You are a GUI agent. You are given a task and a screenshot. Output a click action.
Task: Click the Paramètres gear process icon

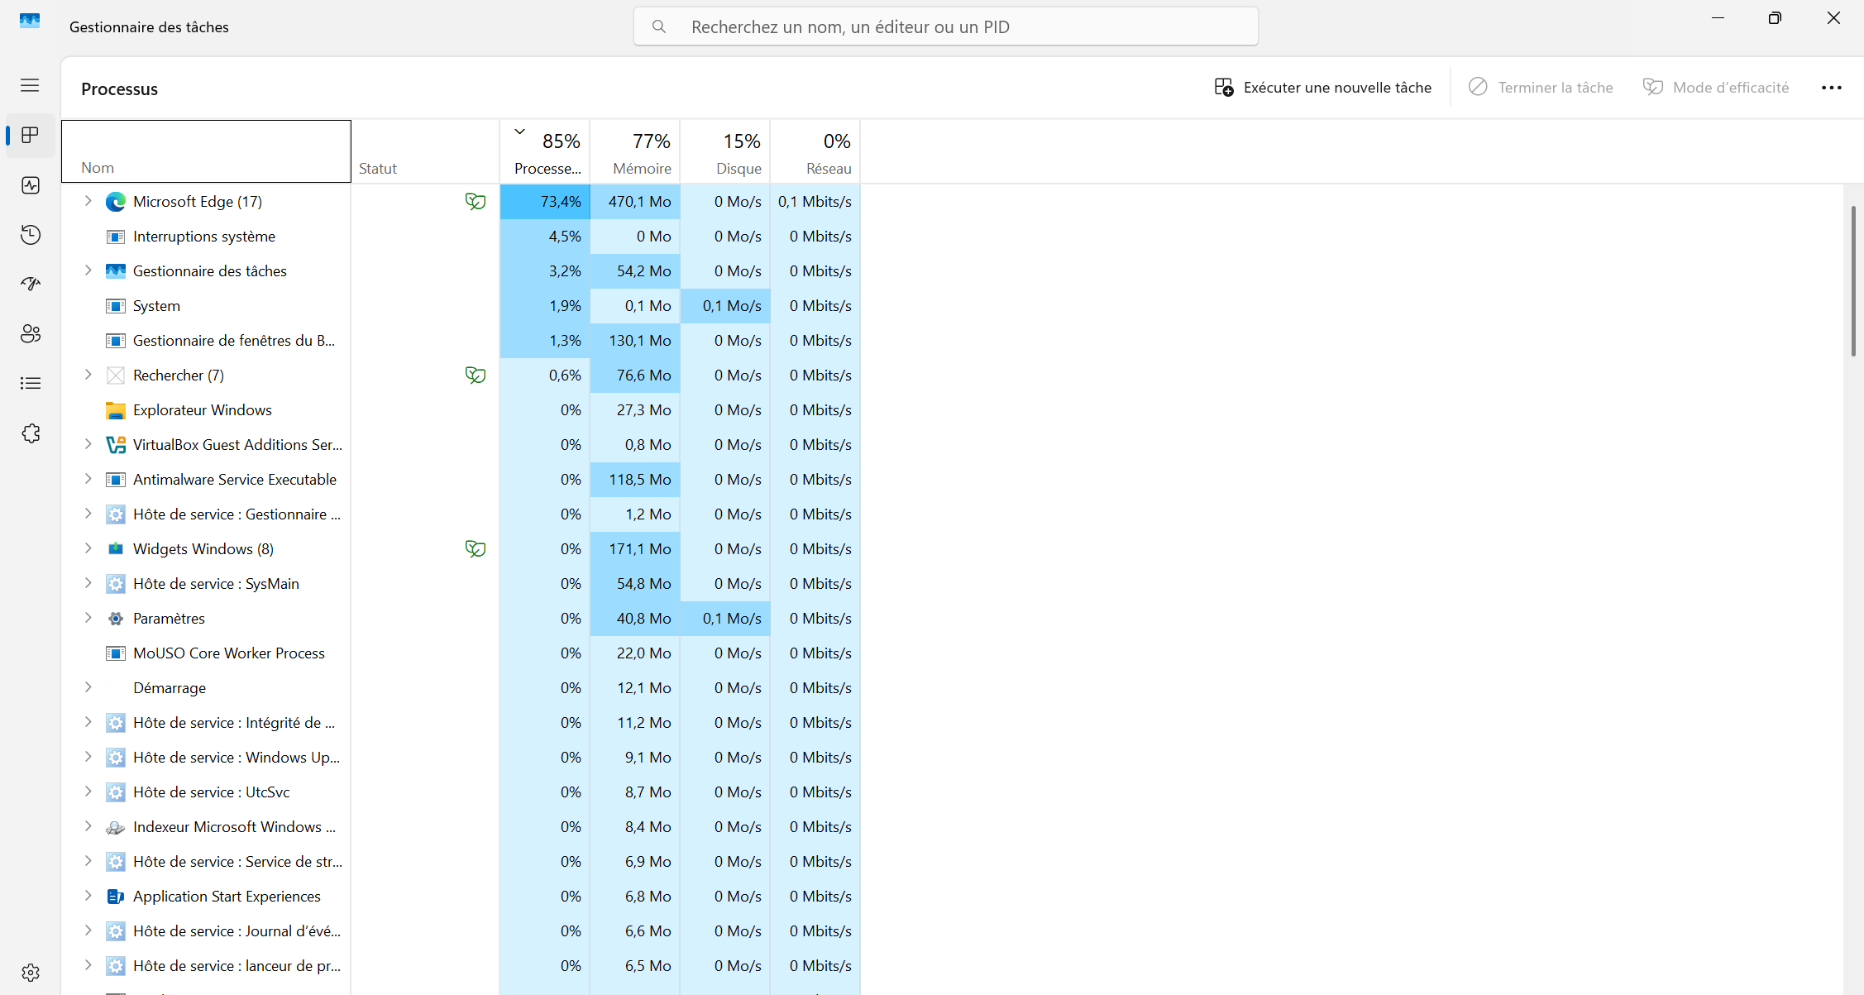point(116,619)
